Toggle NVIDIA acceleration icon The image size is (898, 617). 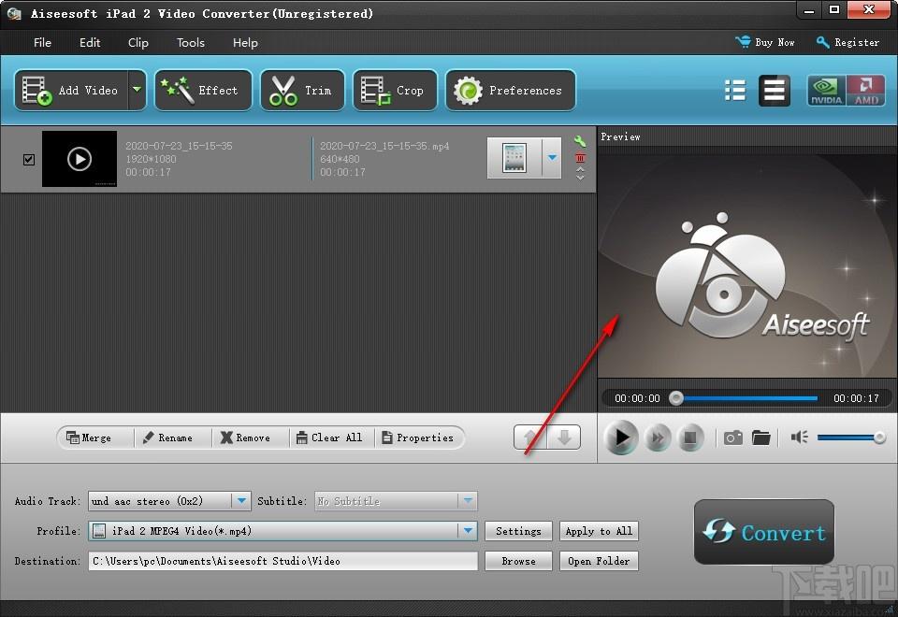click(826, 91)
